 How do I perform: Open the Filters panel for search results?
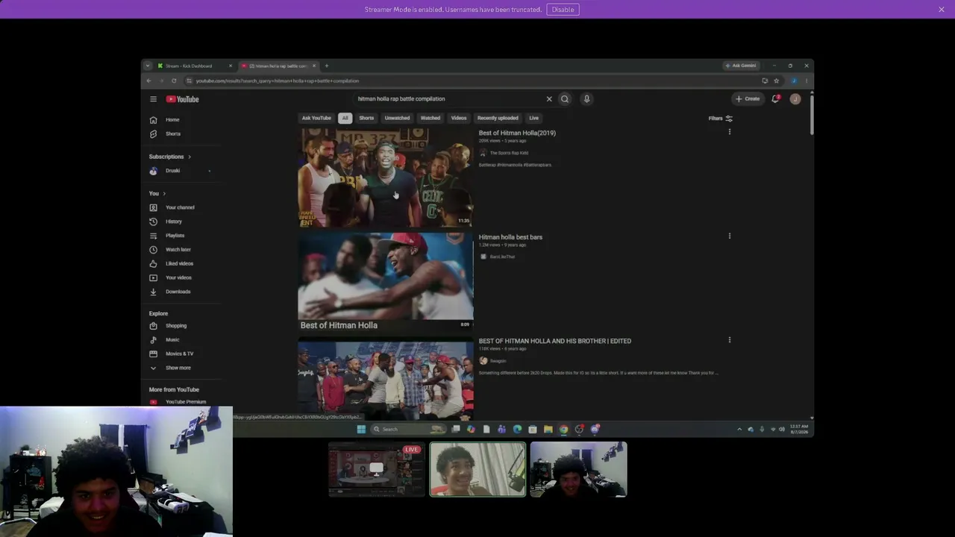click(x=721, y=118)
